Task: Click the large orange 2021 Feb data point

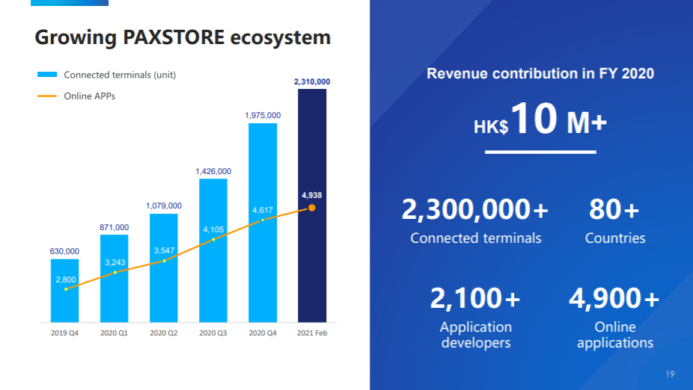Action: click(x=311, y=208)
